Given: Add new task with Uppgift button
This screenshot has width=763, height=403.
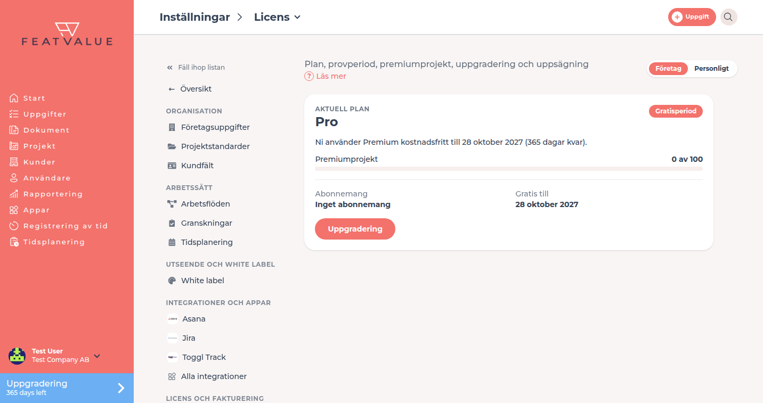Looking at the screenshot, I should point(692,17).
